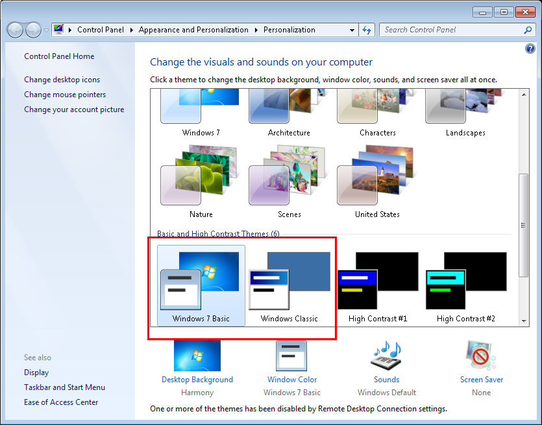
Task: Click the search magnifier icon
Action: (x=528, y=30)
